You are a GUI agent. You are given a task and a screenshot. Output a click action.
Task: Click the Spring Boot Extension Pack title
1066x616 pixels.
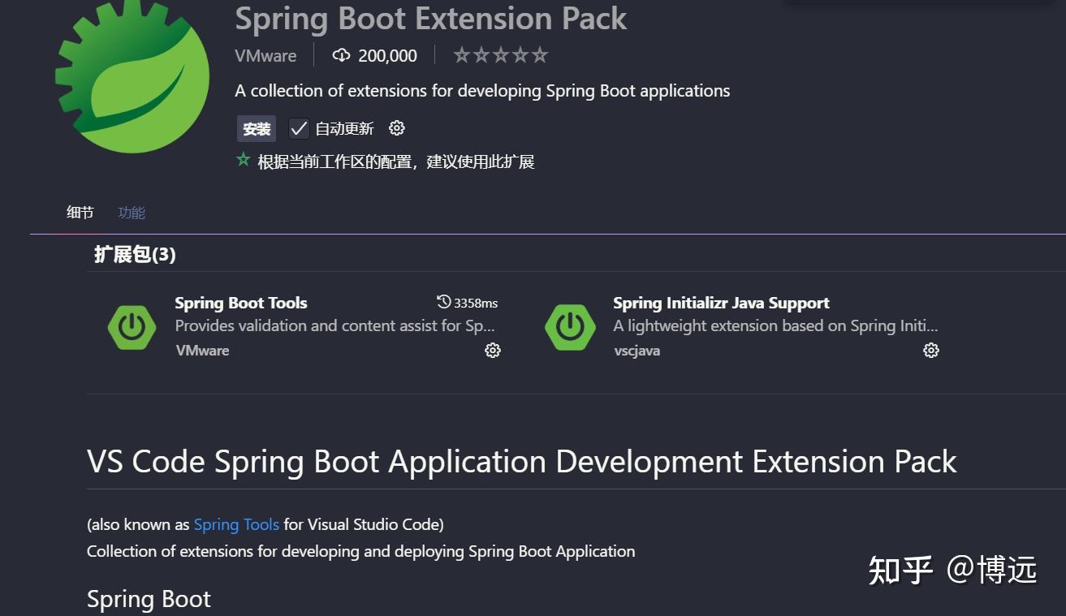[431, 19]
